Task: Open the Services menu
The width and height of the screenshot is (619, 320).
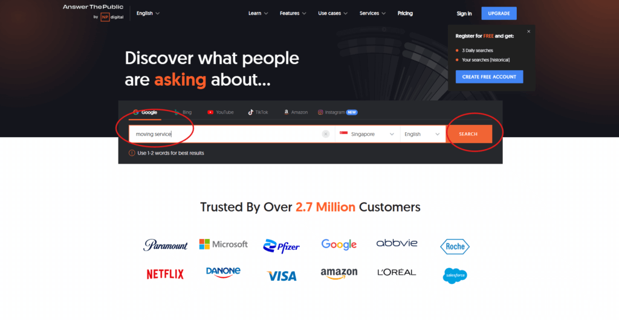Action: [x=372, y=13]
